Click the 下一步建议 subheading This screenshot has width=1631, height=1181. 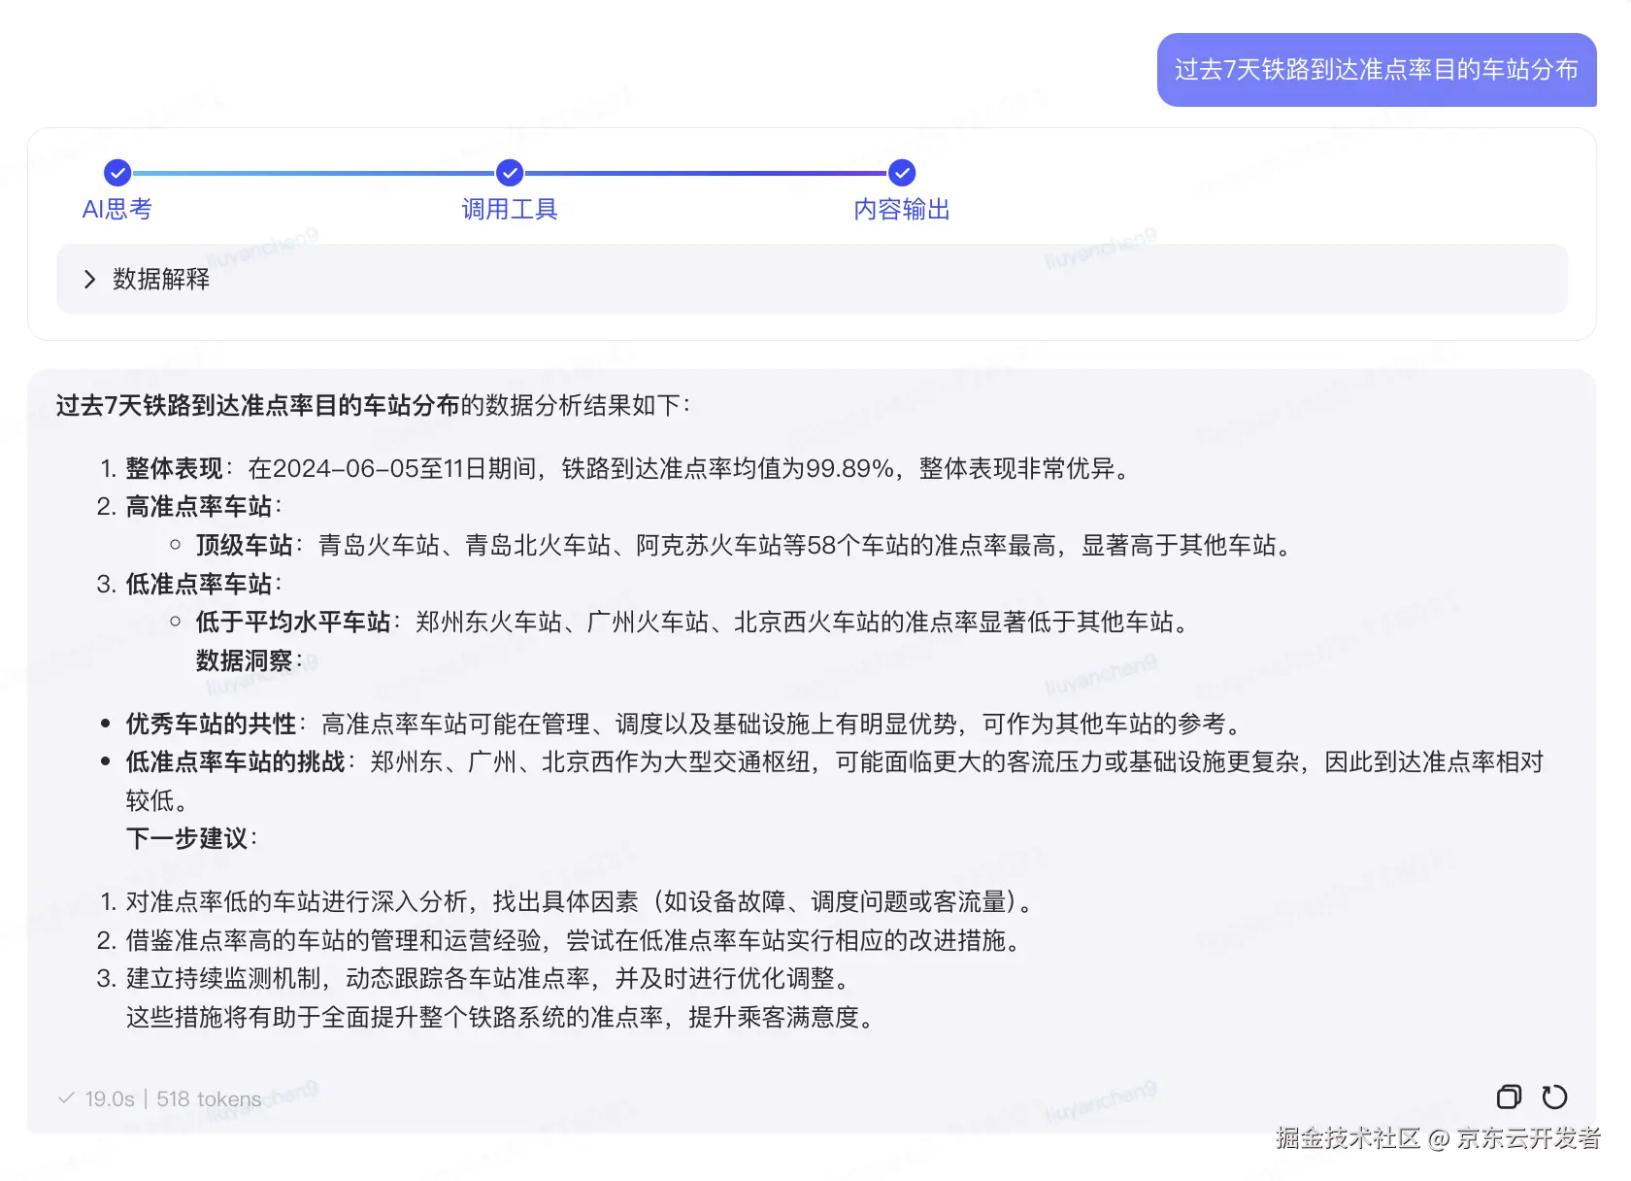click(191, 839)
